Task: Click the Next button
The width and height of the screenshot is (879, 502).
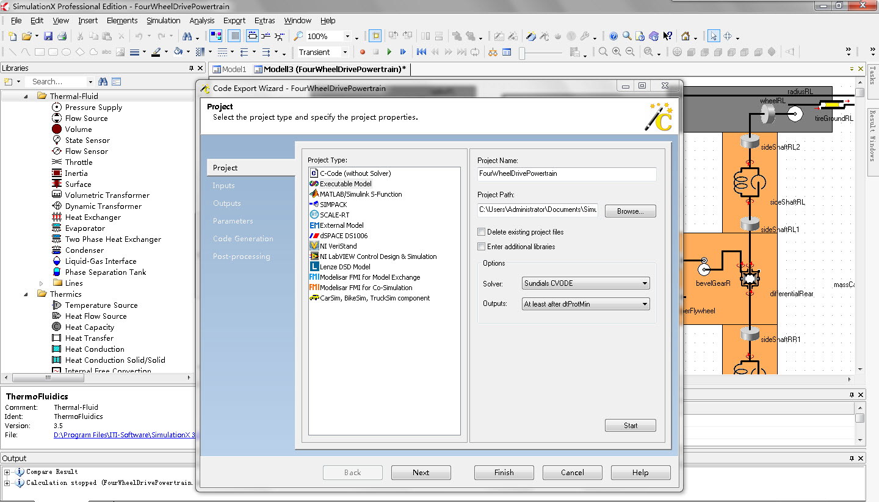Action: 421,473
